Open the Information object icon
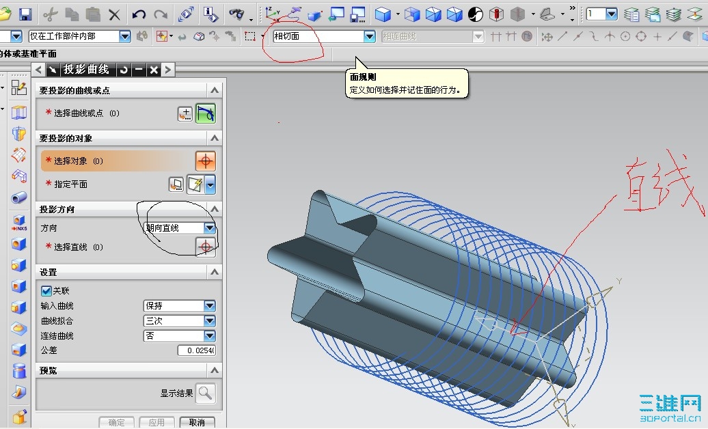The width and height of the screenshot is (708, 429). (210, 14)
